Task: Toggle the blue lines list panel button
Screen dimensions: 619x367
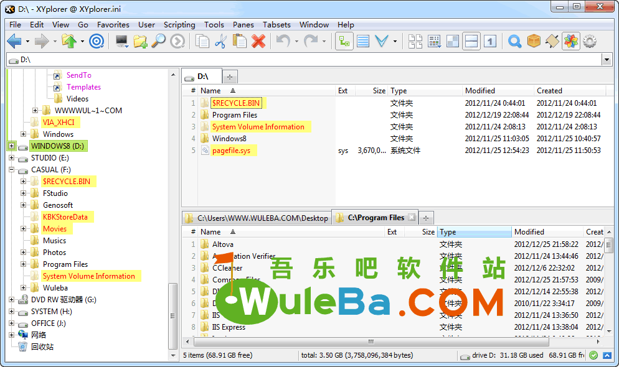Action: coord(363,41)
